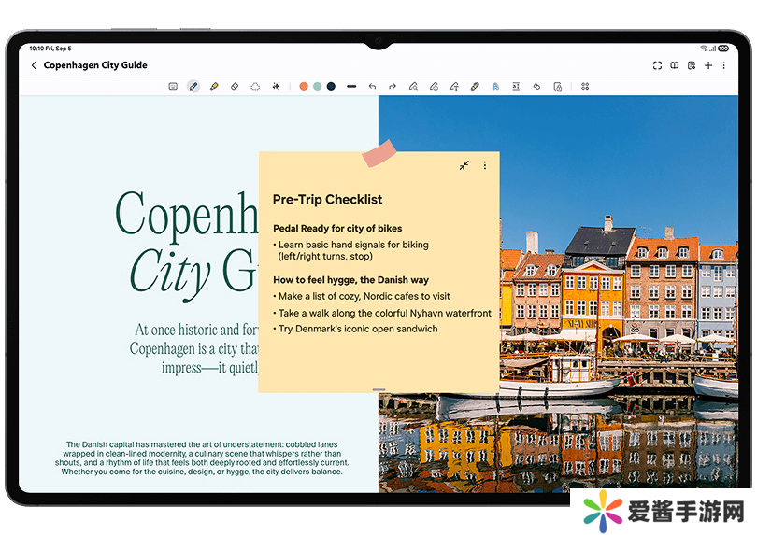Select the yellow highlighter tool
This screenshot has width=757, height=535.
point(214,86)
